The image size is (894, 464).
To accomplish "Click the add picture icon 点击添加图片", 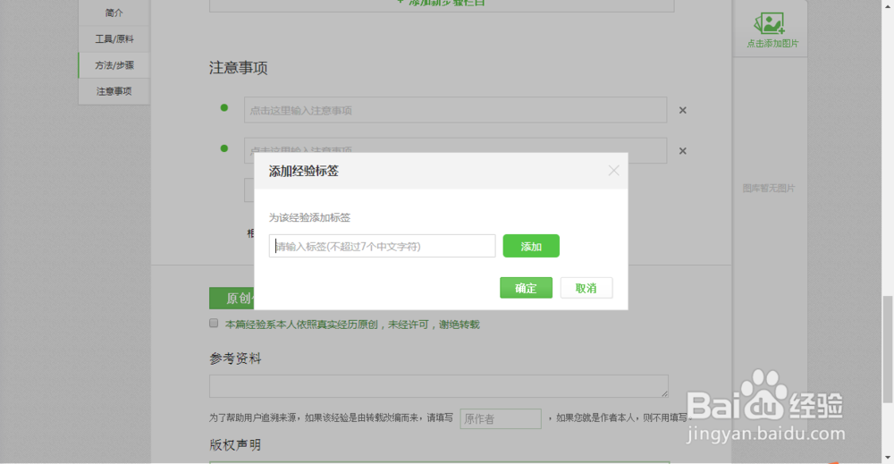I will coord(772,30).
